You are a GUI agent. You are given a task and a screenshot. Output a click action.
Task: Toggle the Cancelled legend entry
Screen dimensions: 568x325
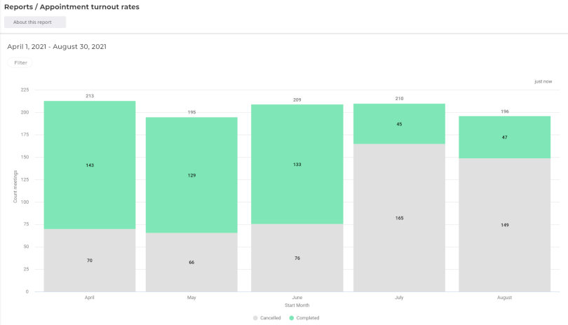(267, 318)
